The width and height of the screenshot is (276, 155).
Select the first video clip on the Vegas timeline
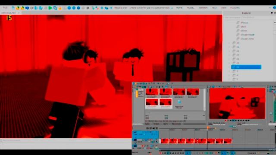point(165,141)
